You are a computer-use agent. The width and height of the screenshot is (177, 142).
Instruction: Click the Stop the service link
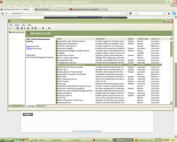[x=28, y=46]
